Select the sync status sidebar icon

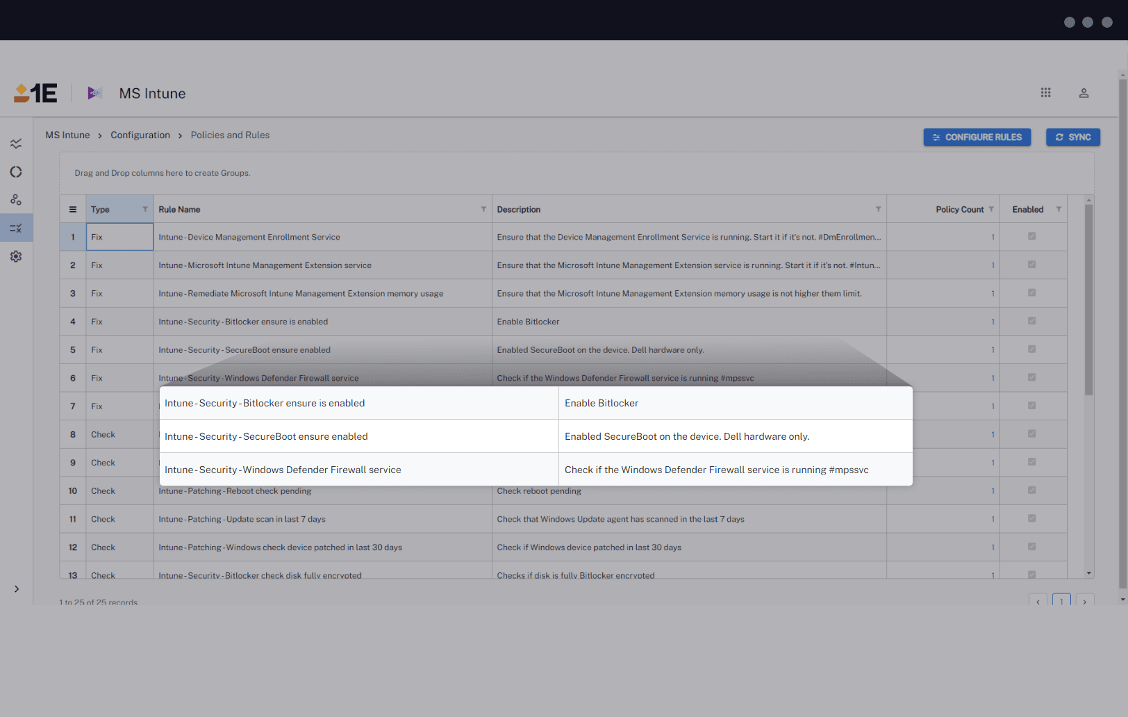(x=16, y=172)
